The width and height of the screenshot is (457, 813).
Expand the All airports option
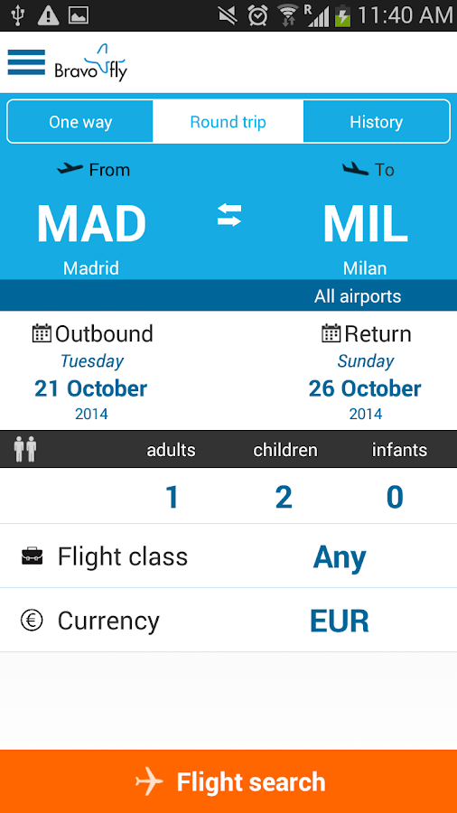coord(358,296)
